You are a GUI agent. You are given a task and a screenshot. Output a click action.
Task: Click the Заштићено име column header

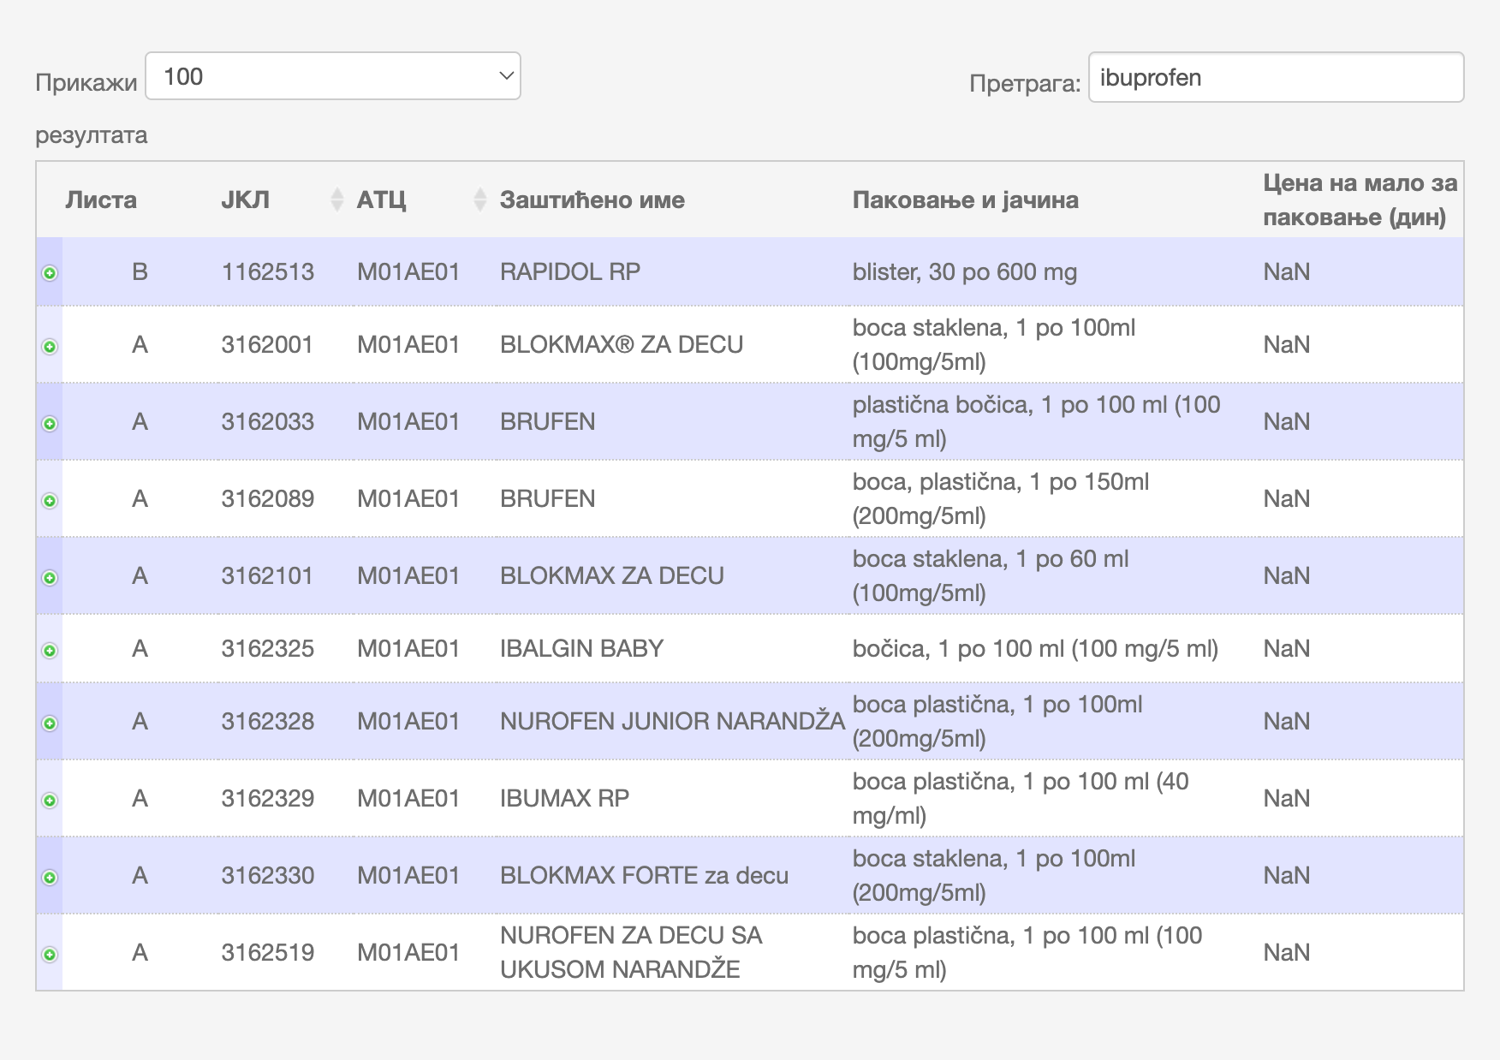tap(592, 199)
